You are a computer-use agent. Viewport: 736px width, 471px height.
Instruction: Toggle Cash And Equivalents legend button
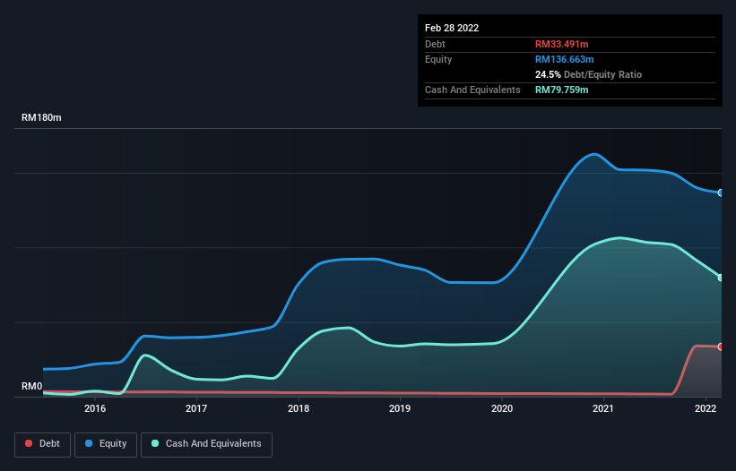click(206, 444)
